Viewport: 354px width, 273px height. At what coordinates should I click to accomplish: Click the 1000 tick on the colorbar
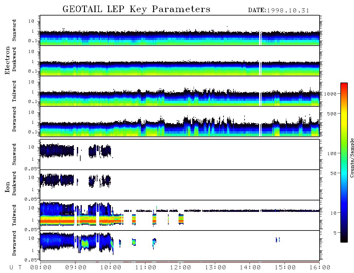[330, 94]
